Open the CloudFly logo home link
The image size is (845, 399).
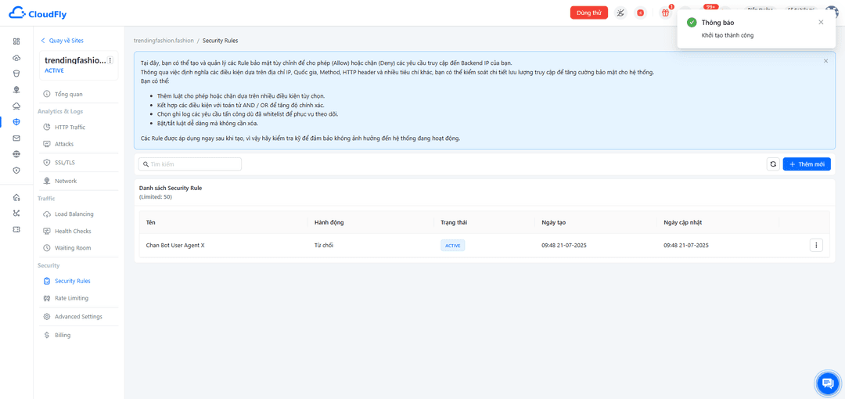pyautogui.click(x=38, y=13)
